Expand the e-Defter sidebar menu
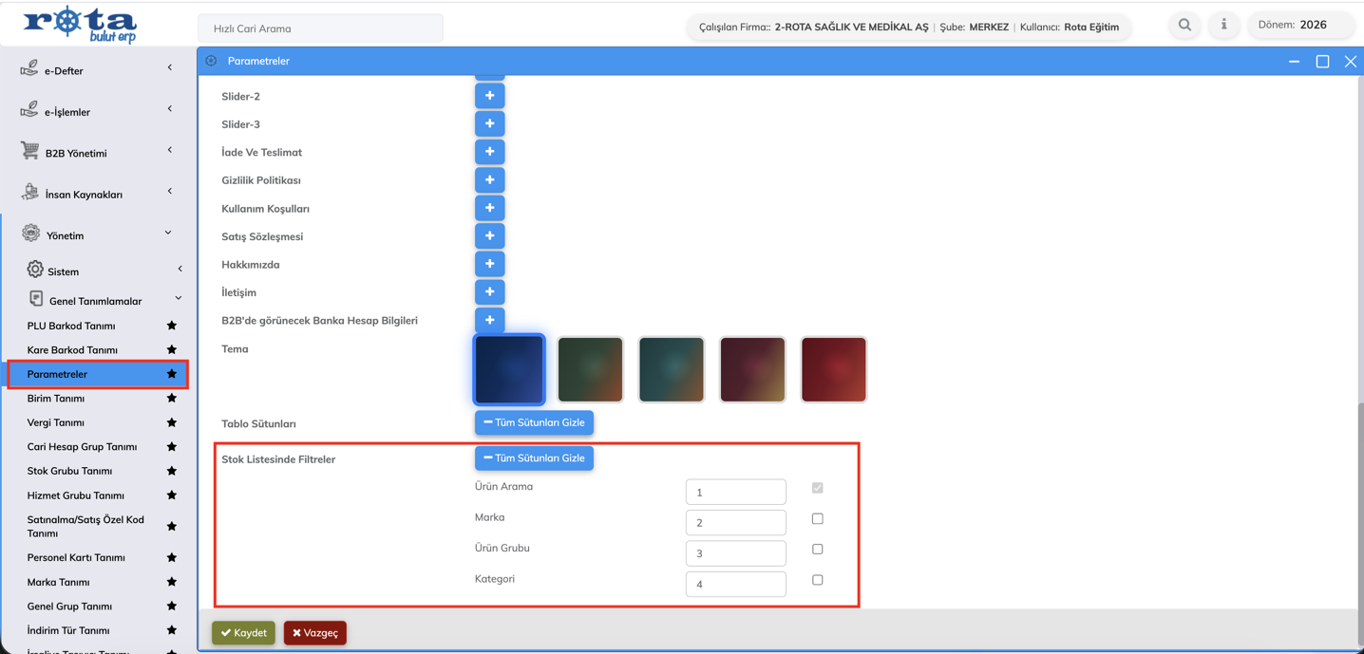Image resolution: width=1364 pixels, height=654 pixels. pos(95,70)
